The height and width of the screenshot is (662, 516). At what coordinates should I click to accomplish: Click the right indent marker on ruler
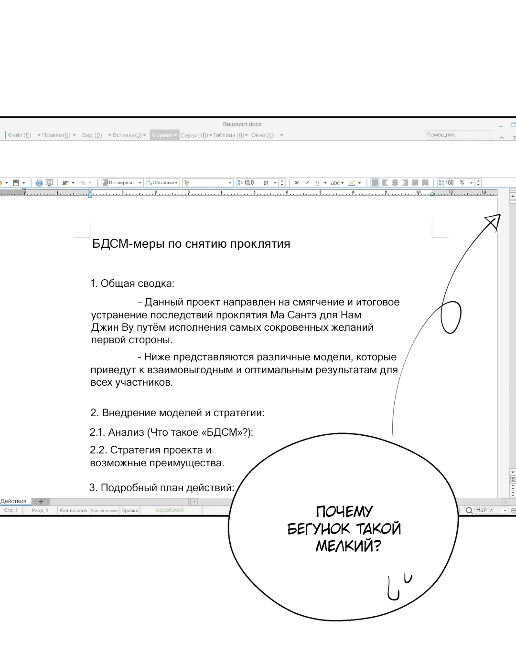click(432, 194)
